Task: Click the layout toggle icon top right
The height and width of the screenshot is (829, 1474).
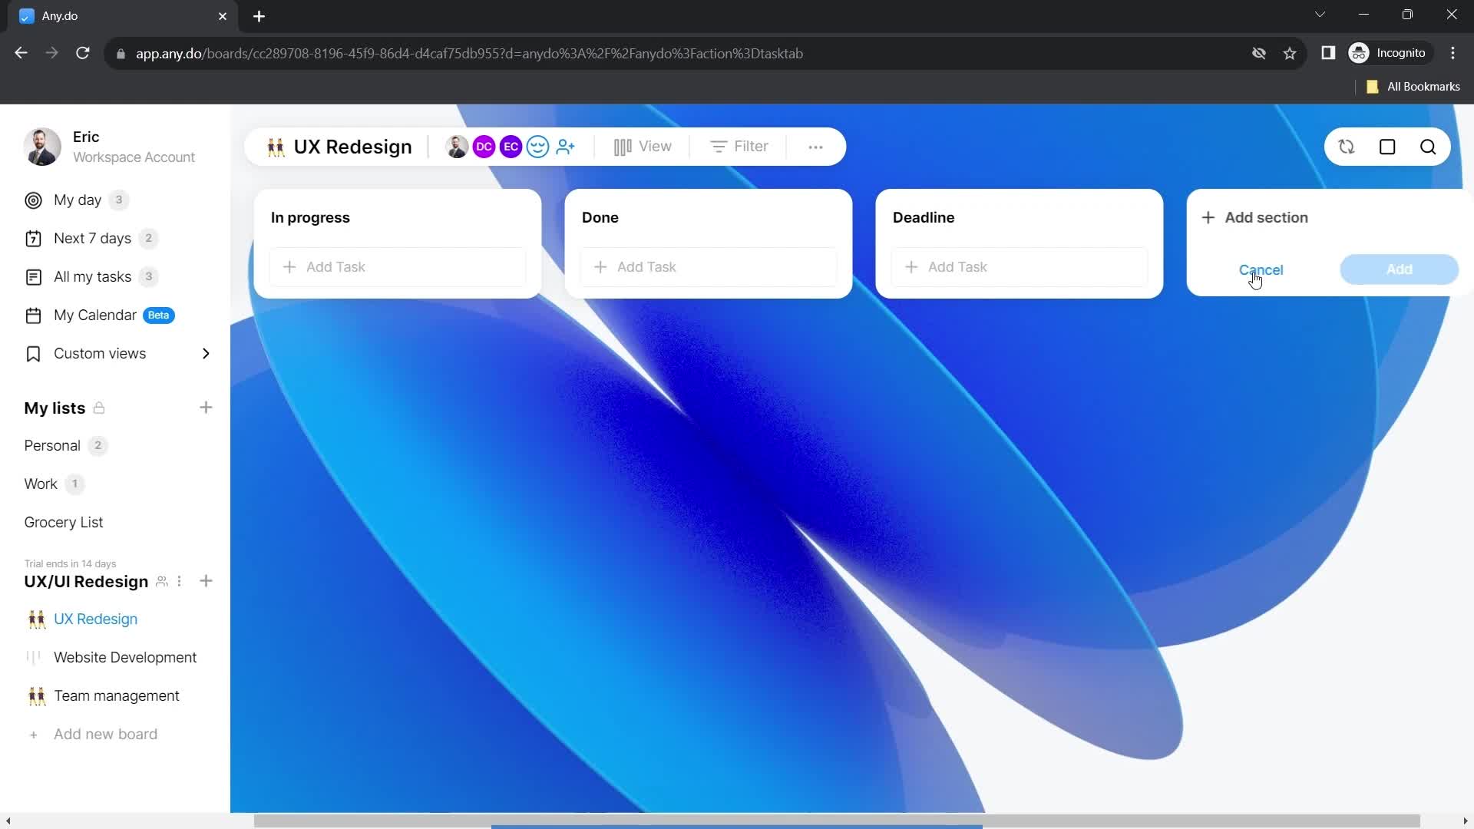Action: (x=1387, y=147)
